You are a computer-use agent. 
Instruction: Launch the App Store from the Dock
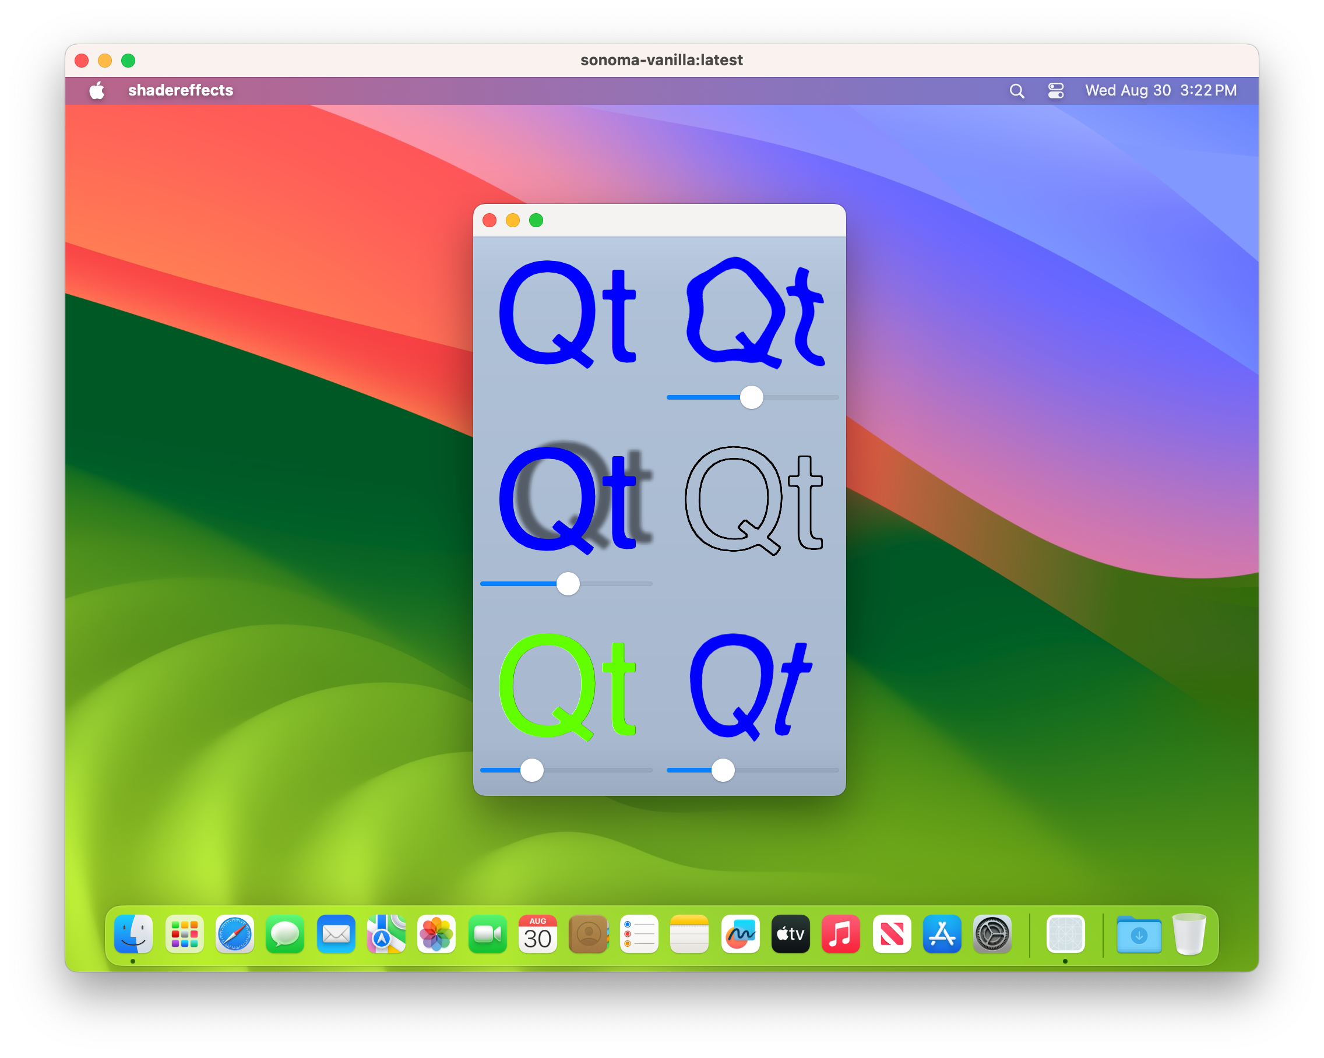[942, 934]
